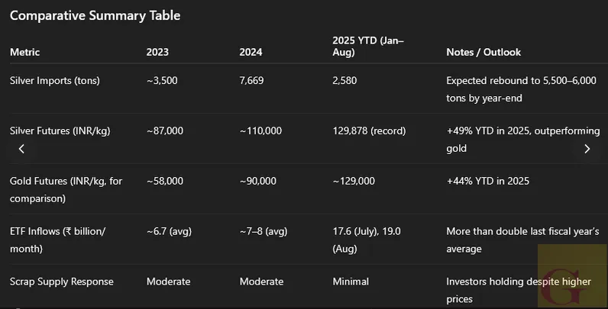Click the Notes / Outlook column header
Viewport: 608px width, 309px height.
pyautogui.click(x=483, y=53)
